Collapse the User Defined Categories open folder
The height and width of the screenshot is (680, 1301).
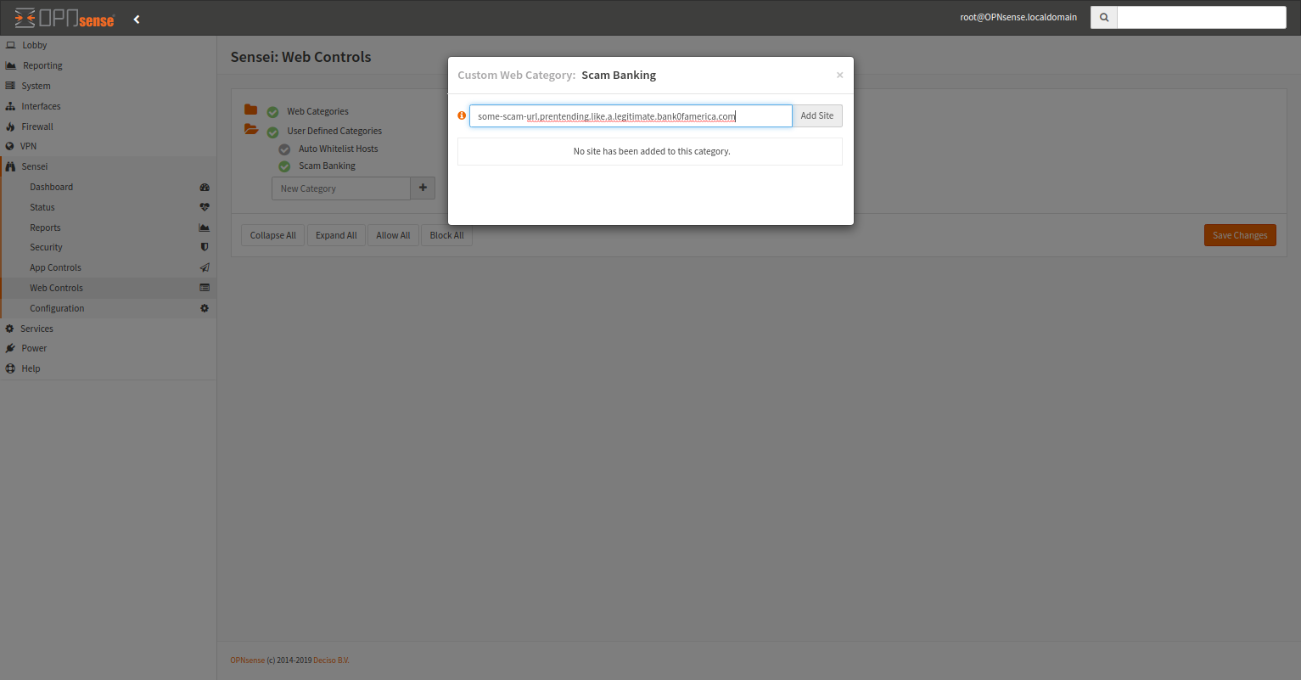[x=250, y=131]
